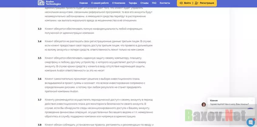The width and height of the screenshot is (257, 127).
Task: Open the chat bubble icon in the bottom corner
Action: pos(251,122)
